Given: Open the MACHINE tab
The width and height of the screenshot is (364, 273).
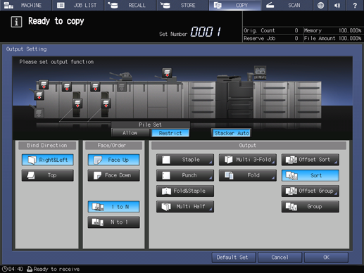Looking at the screenshot, I should pos(26,5).
